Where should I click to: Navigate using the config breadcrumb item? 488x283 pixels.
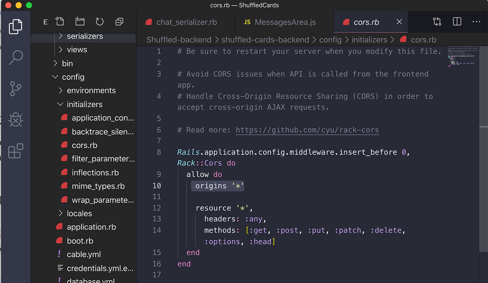(330, 40)
